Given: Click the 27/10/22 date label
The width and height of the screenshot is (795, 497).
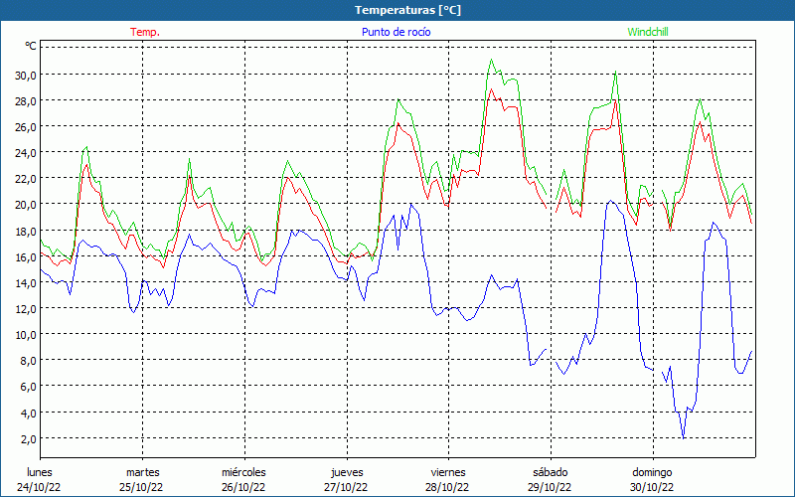Looking at the screenshot, I should pos(346,487).
